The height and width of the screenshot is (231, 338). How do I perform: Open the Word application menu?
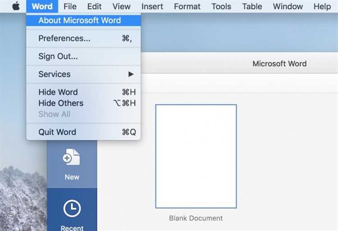pyautogui.click(x=42, y=6)
